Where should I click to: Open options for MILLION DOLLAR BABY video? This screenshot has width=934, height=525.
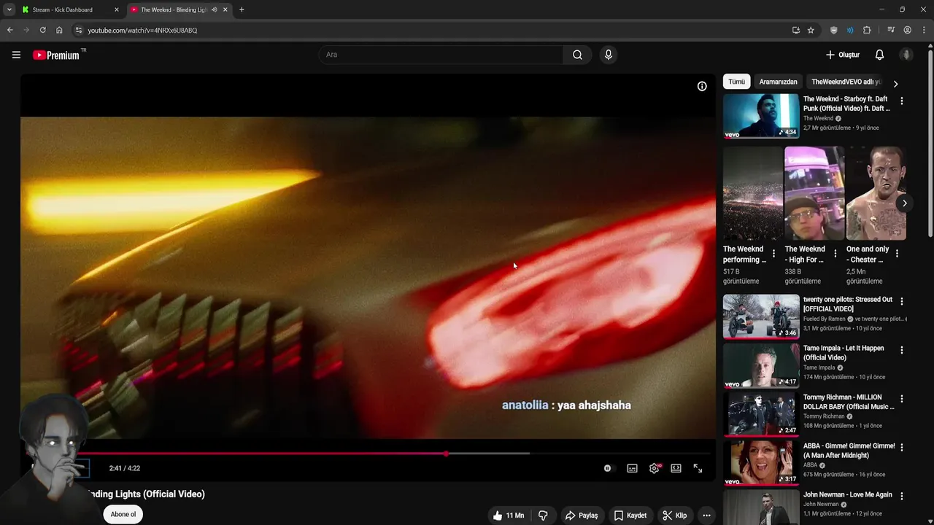coord(902,399)
